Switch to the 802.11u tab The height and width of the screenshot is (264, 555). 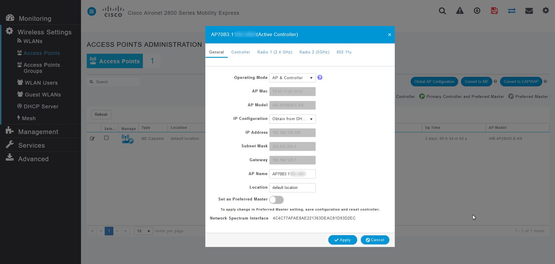tap(344, 52)
